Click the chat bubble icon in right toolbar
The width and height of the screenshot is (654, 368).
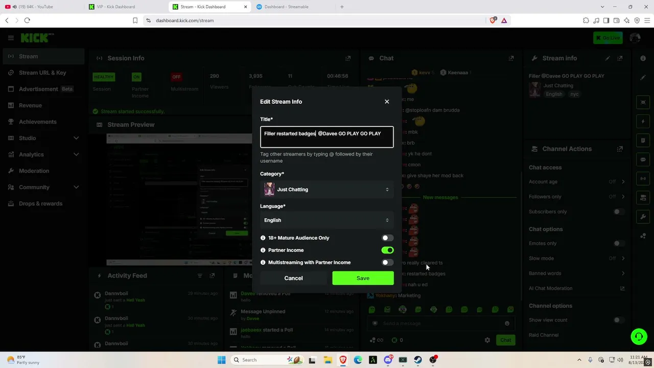pos(643,159)
